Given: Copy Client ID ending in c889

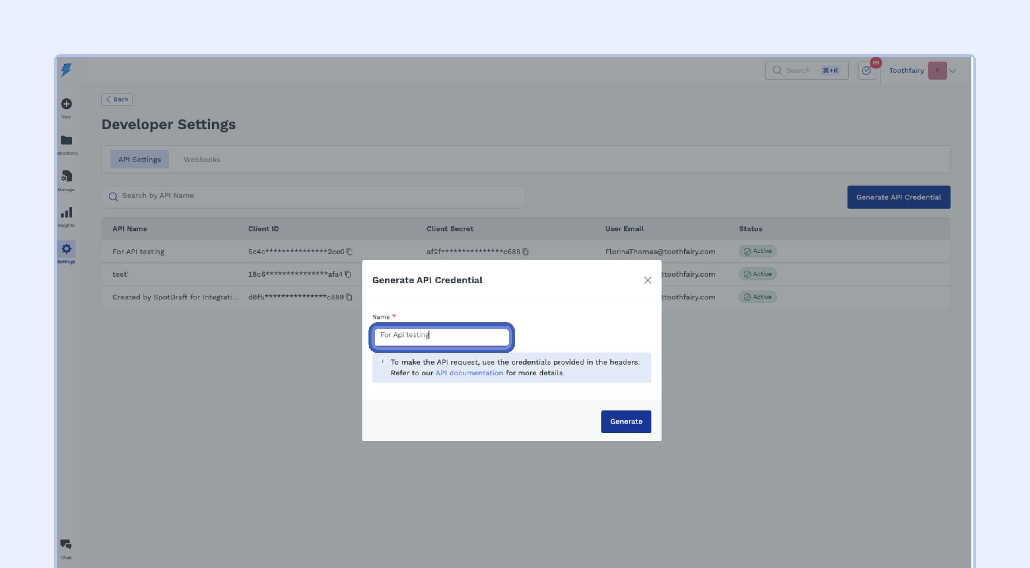Looking at the screenshot, I should [x=349, y=297].
